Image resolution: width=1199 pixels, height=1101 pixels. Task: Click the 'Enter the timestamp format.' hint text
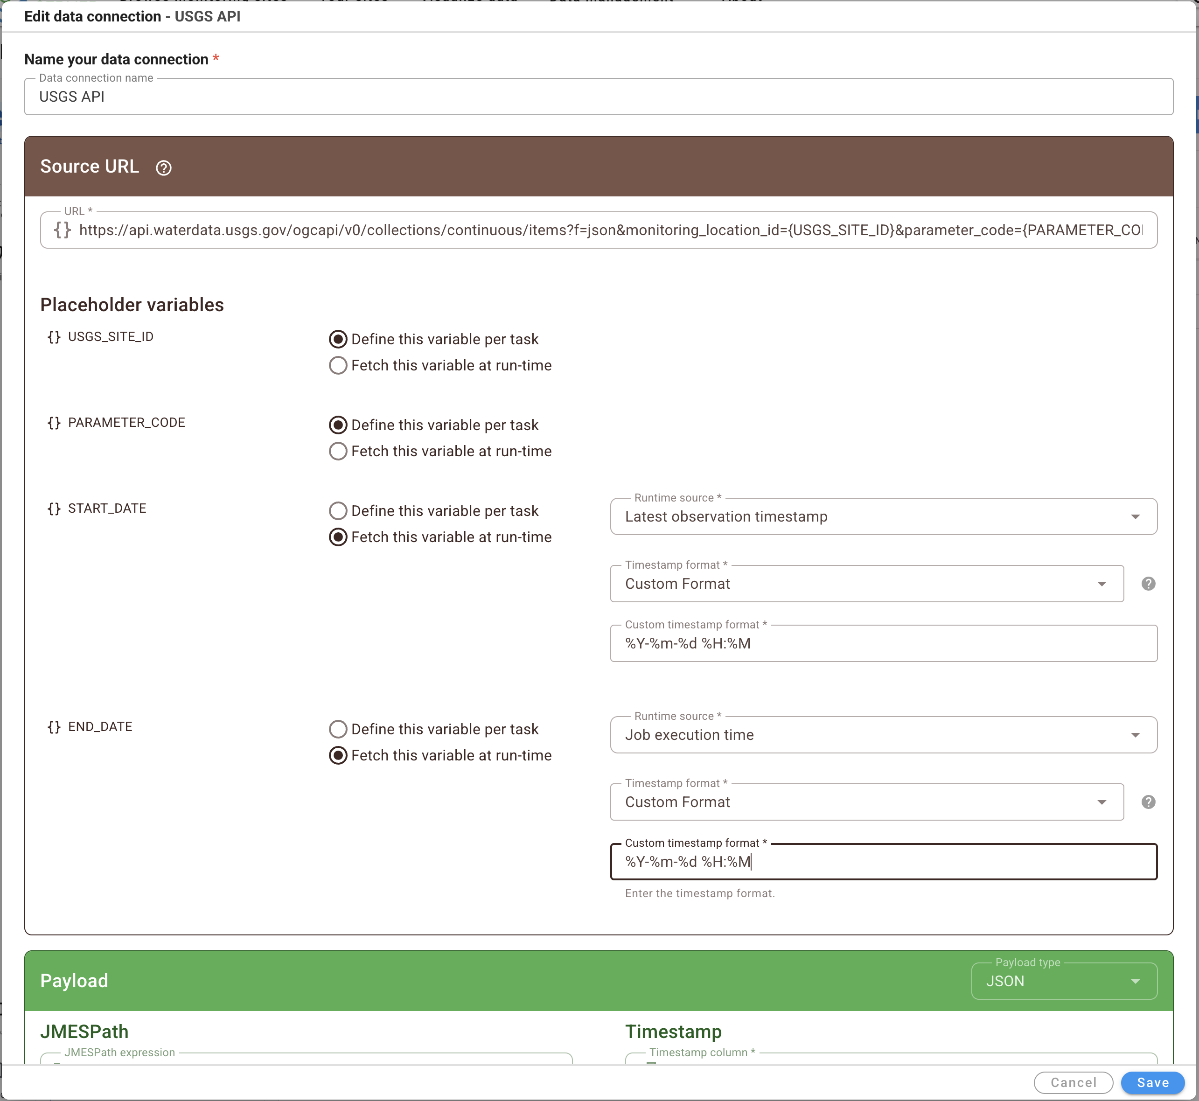point(700,894)
